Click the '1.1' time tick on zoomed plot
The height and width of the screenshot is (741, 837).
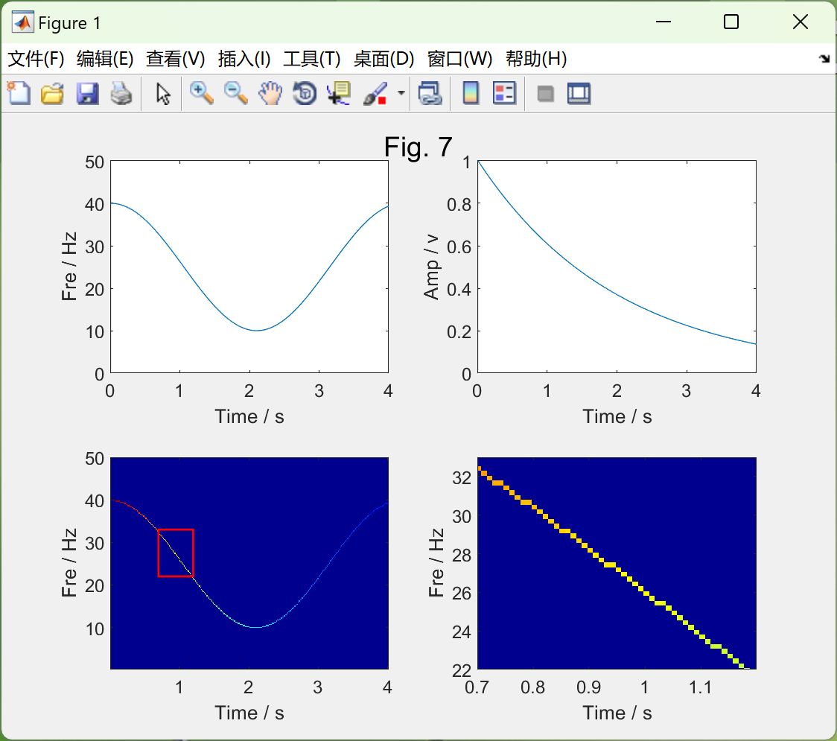click(x=700, y=687)
